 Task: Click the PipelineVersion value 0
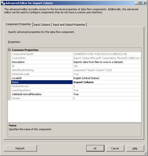click(74, 86)
